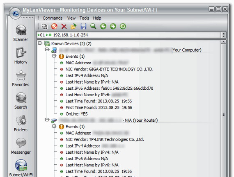This screenshot has width=234, height=177.
Task: Click the red X delete icon
Action: (64, 27)
